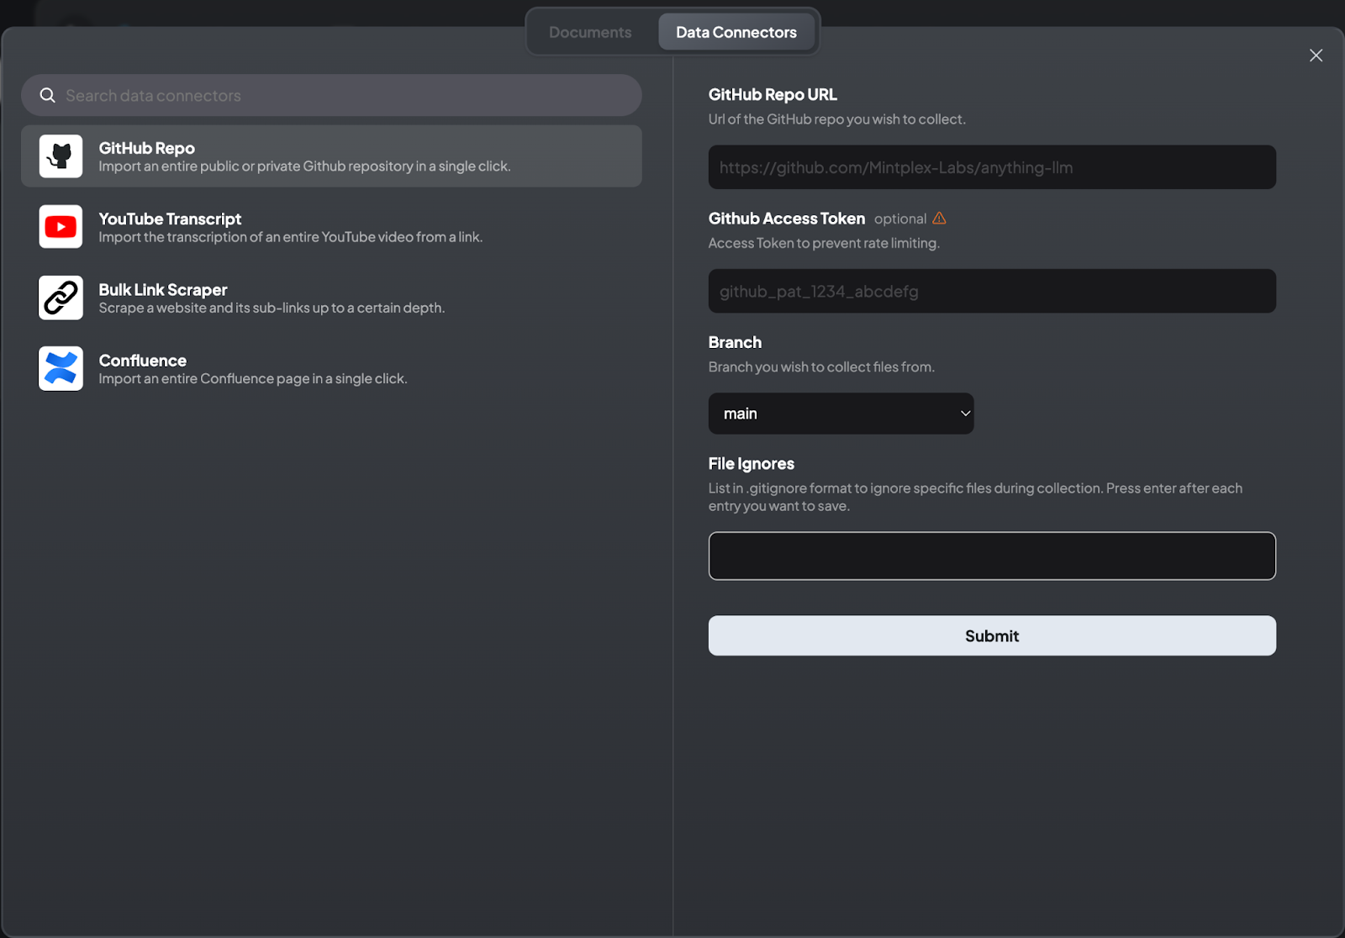
Task: Select the Data Connectors tab
Action: coord(736,32)
